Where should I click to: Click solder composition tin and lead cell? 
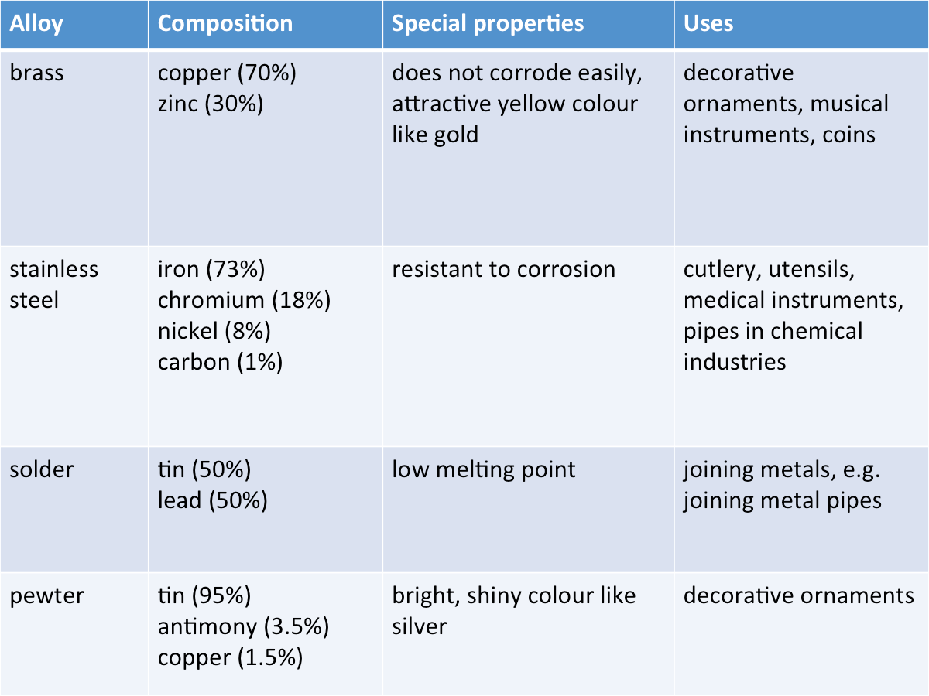(213, 485)
